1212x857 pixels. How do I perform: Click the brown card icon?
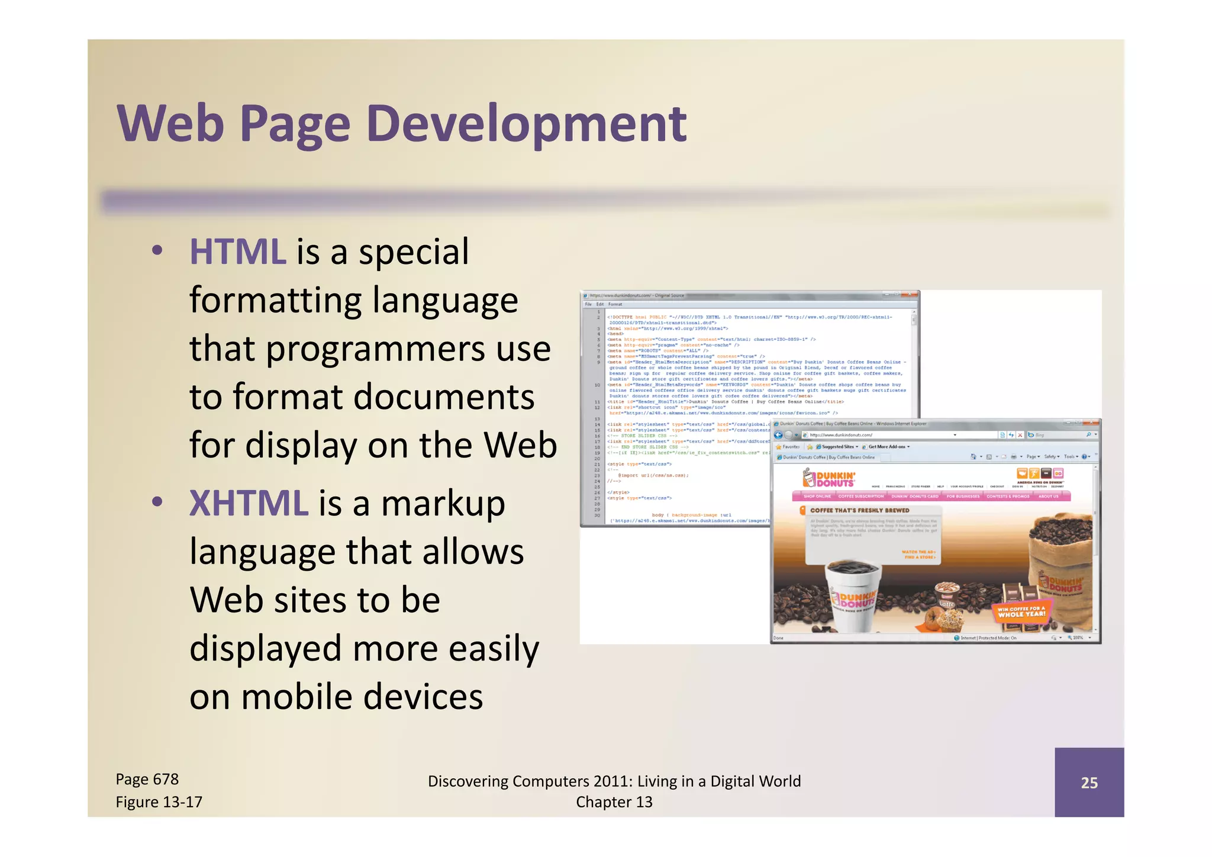coord(1046,473)
